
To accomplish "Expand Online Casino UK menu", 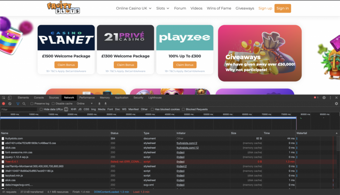I will [134, 8].
